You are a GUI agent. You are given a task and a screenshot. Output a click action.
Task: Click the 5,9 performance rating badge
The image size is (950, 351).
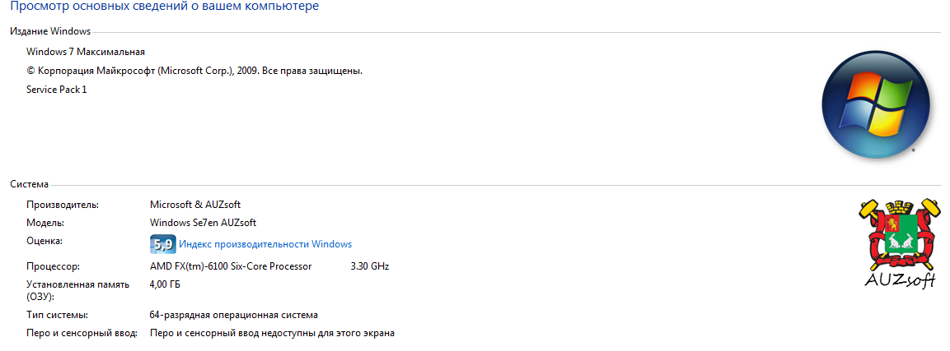(x=162, y=244)
